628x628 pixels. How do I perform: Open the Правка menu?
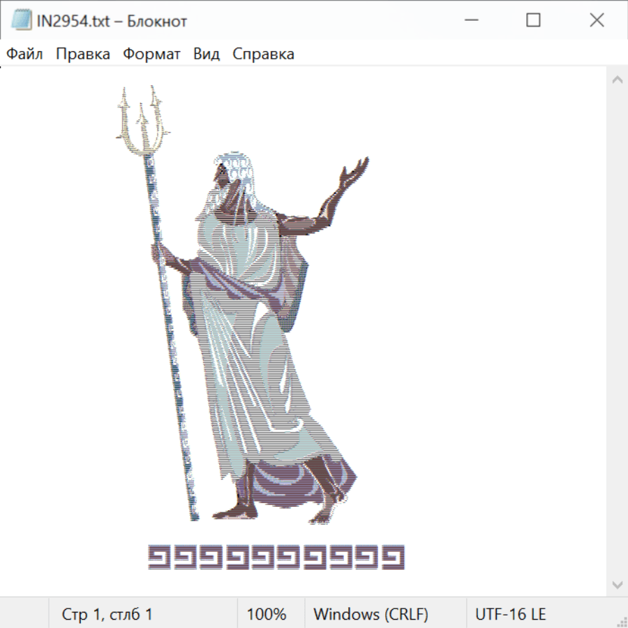coord(83,54)
